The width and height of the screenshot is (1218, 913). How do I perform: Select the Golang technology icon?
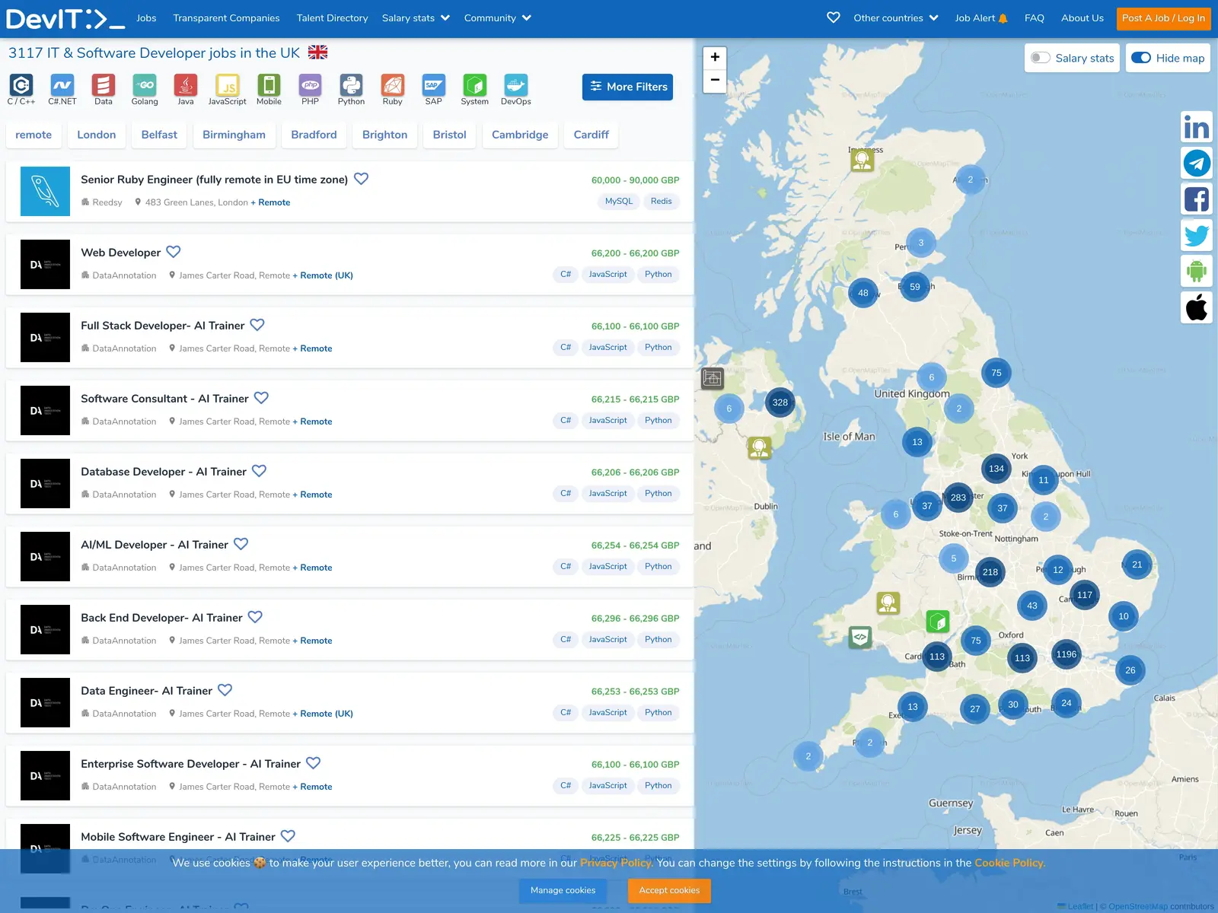pos(145,89)
